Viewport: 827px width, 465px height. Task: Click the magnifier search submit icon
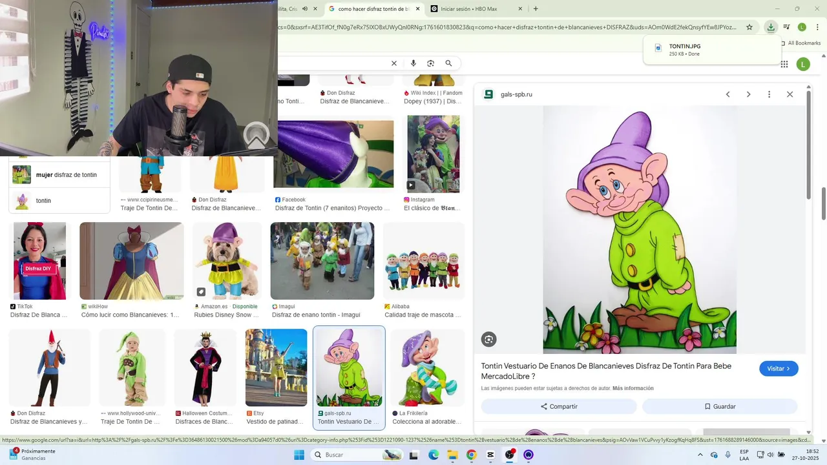coord(448,63)
